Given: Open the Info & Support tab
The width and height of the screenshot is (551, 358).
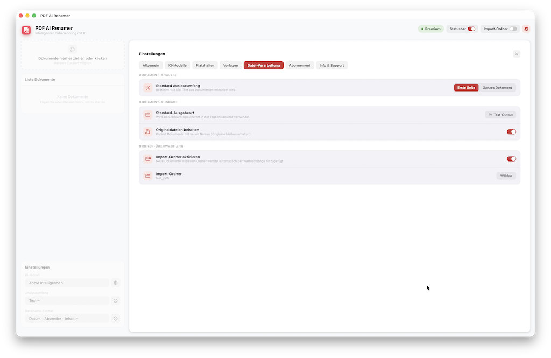Looking at the screenshot, I should (331, 66).
